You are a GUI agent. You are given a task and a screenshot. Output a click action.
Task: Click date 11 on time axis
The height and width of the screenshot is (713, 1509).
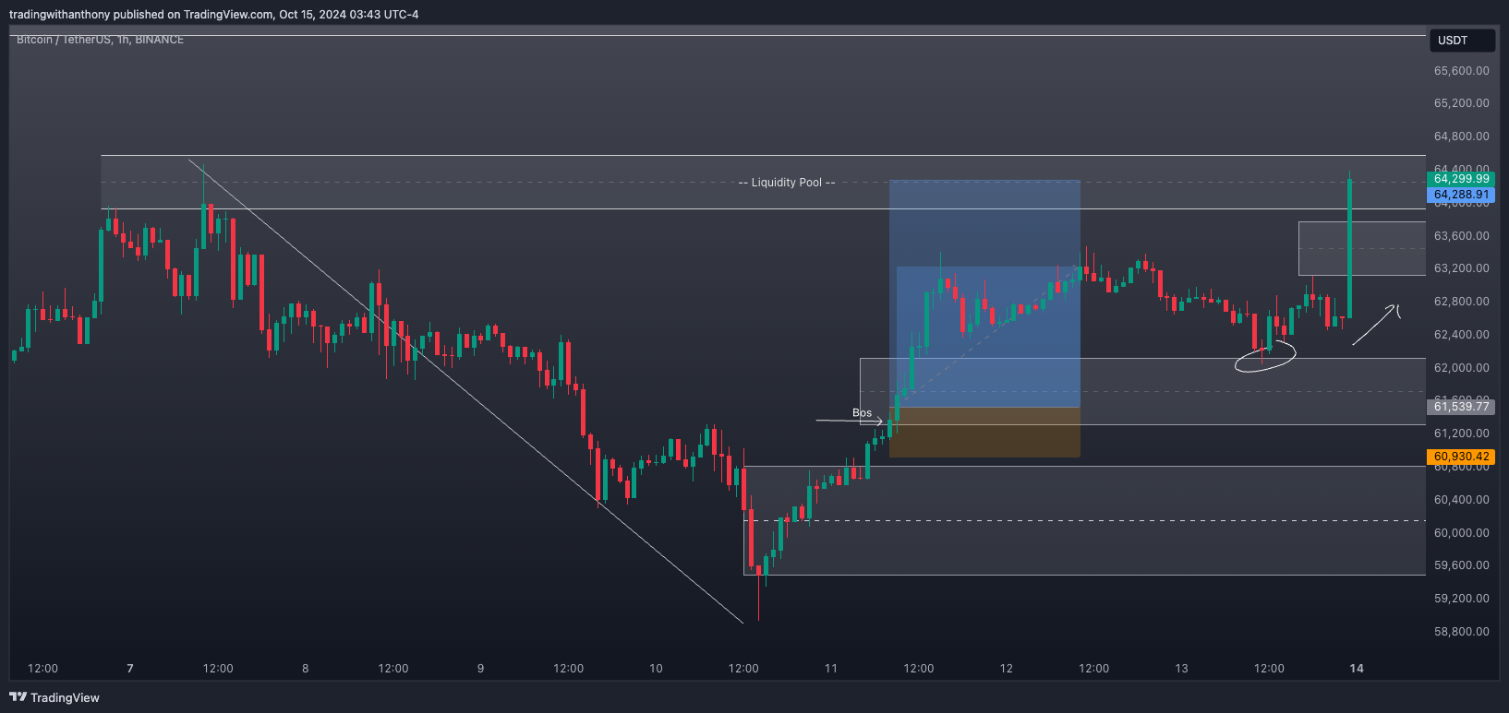point(831,669)
